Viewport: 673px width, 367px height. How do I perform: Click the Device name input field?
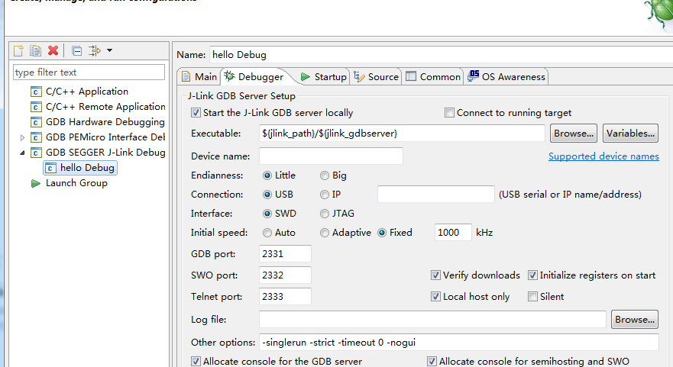click(x=331, y=156)
